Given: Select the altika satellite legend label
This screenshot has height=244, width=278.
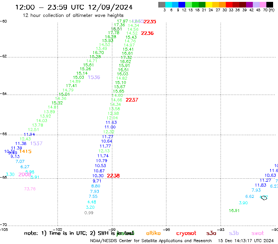Looking at the screenshot, I should (153, 233).
